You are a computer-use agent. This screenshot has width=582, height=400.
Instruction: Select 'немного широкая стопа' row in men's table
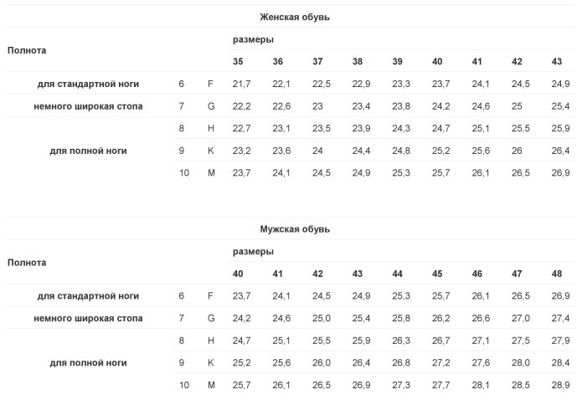(x=291, y=318)
